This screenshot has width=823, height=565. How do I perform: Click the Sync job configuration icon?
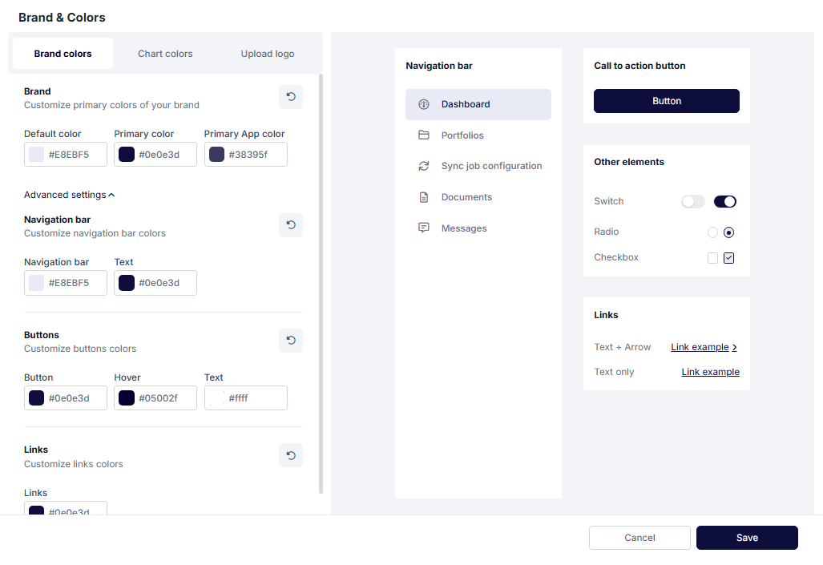click(424, 166)
